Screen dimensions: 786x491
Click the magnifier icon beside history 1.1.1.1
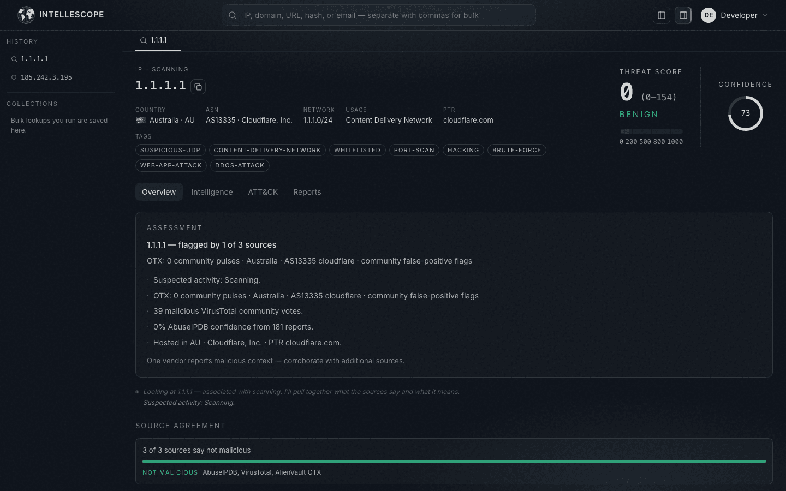coord(14,59)
